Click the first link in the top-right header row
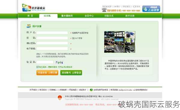 pos(107,7)
